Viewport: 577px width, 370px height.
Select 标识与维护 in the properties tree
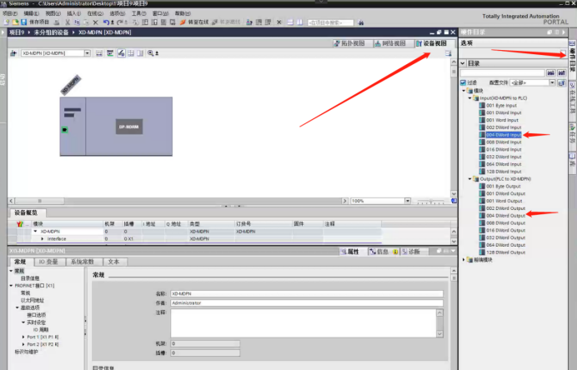click(26, 352)
